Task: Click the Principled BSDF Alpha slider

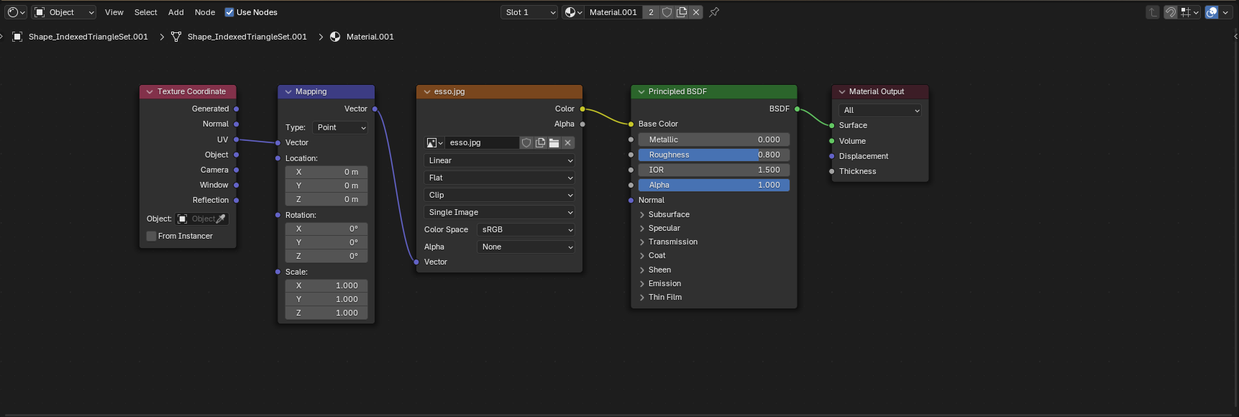Action: [x=714, y=185]
